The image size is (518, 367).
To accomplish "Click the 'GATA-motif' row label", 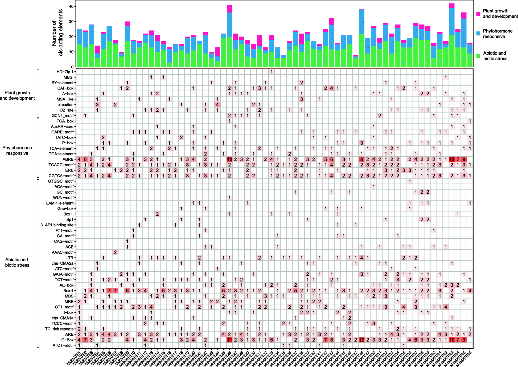I will click(63, 274).
